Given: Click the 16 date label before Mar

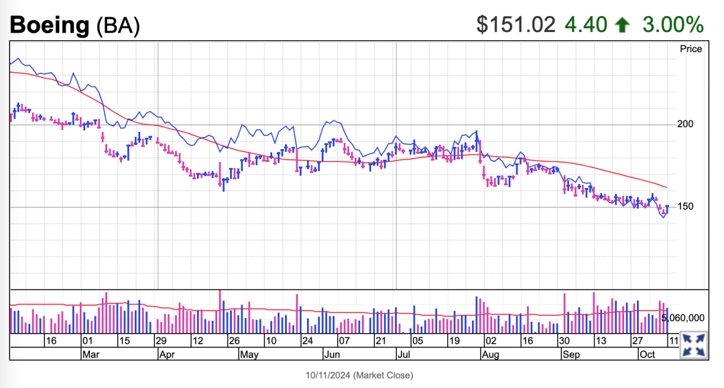Looking at the screenshot, I should [51, 341].
